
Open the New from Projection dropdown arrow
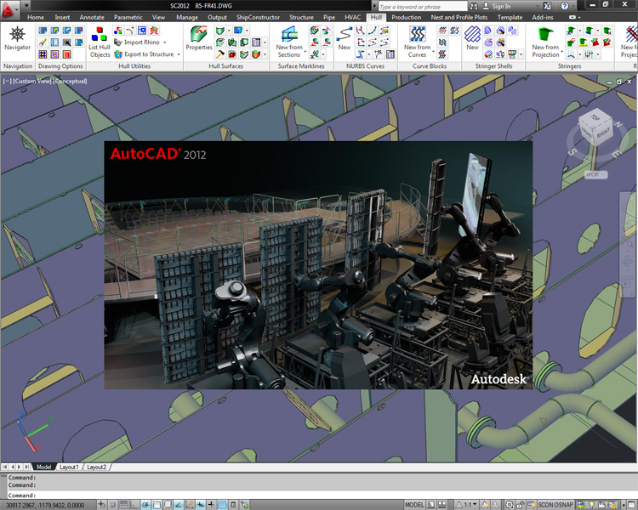pyautogui.click(x=562, y=51)
